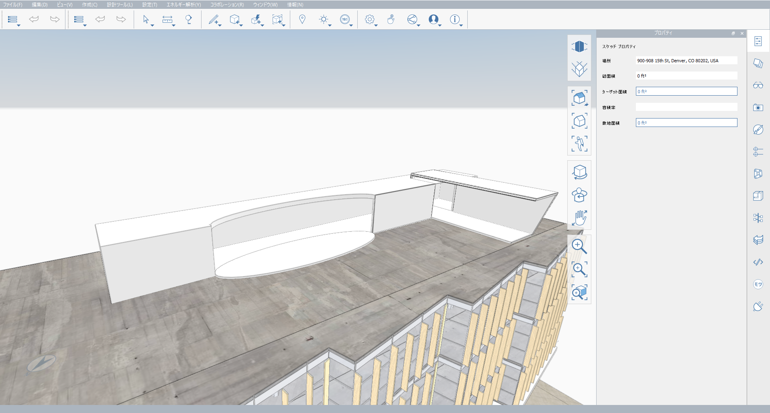The image size is (770, 413).
Task: Select the first-person walkthrough figure tool
Action: (579, 143)
